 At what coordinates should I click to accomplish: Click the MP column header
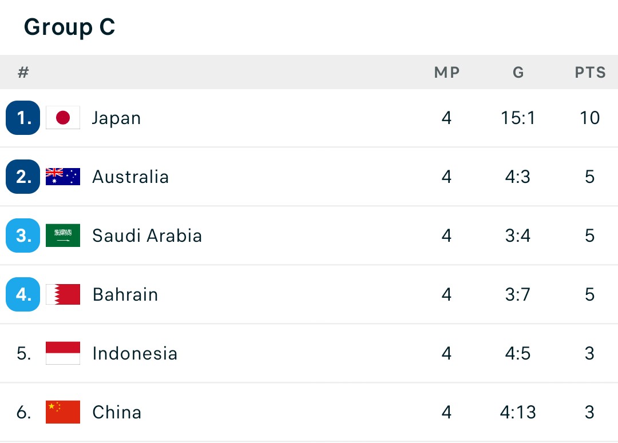pos(447,73)
